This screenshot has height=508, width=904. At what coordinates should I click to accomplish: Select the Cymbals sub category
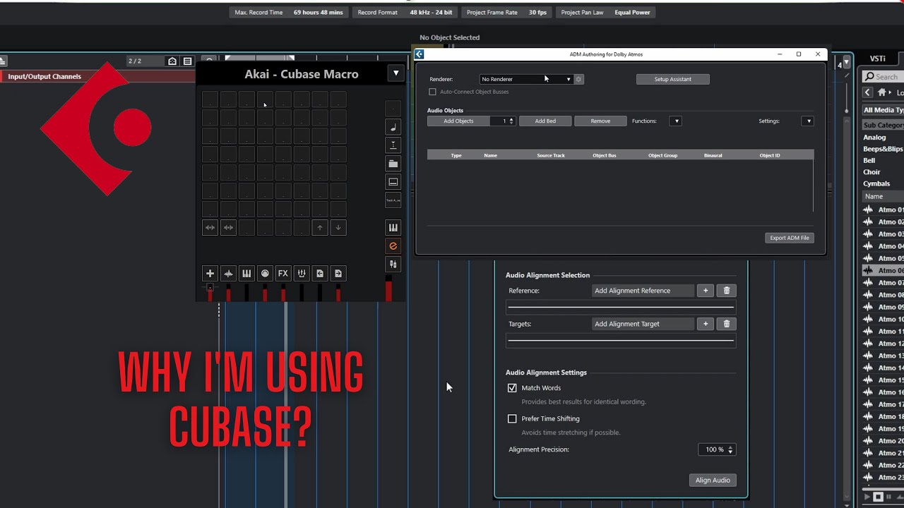point(876,183)
